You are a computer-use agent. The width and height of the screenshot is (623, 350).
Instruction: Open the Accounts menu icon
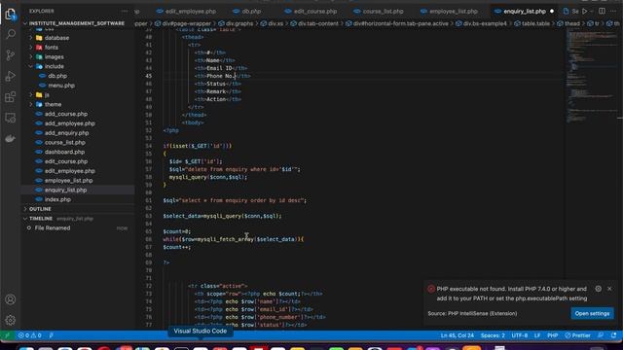pos(11,299)
